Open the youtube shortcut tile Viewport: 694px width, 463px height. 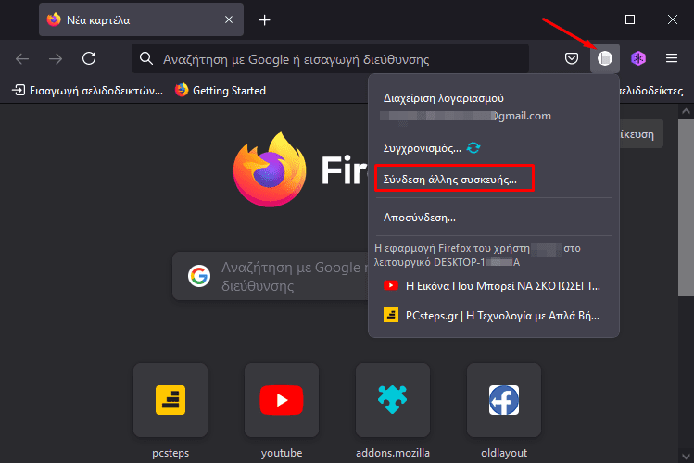tap(282, 400)
